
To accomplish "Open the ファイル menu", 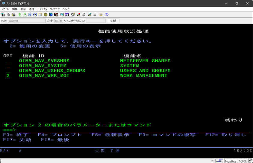I will [x=5, y=9].
